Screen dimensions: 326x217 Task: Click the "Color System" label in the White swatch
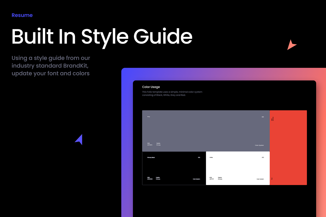pos(260,179)
